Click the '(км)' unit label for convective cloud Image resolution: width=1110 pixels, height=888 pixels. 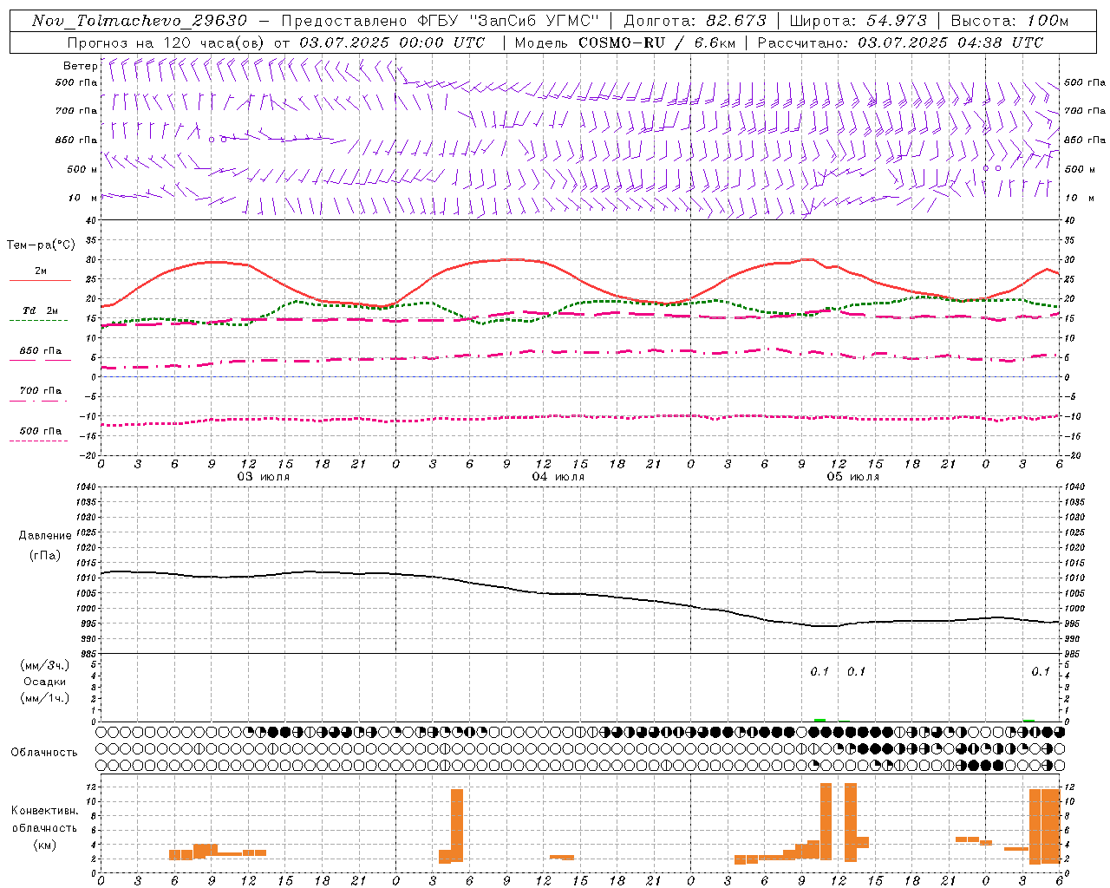click(44, 845)
